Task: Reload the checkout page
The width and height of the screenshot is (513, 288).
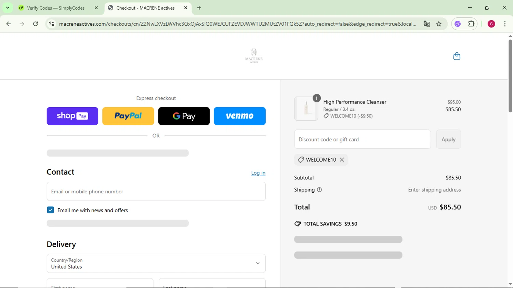Action: pyautogui.click(x=36, y=24)
